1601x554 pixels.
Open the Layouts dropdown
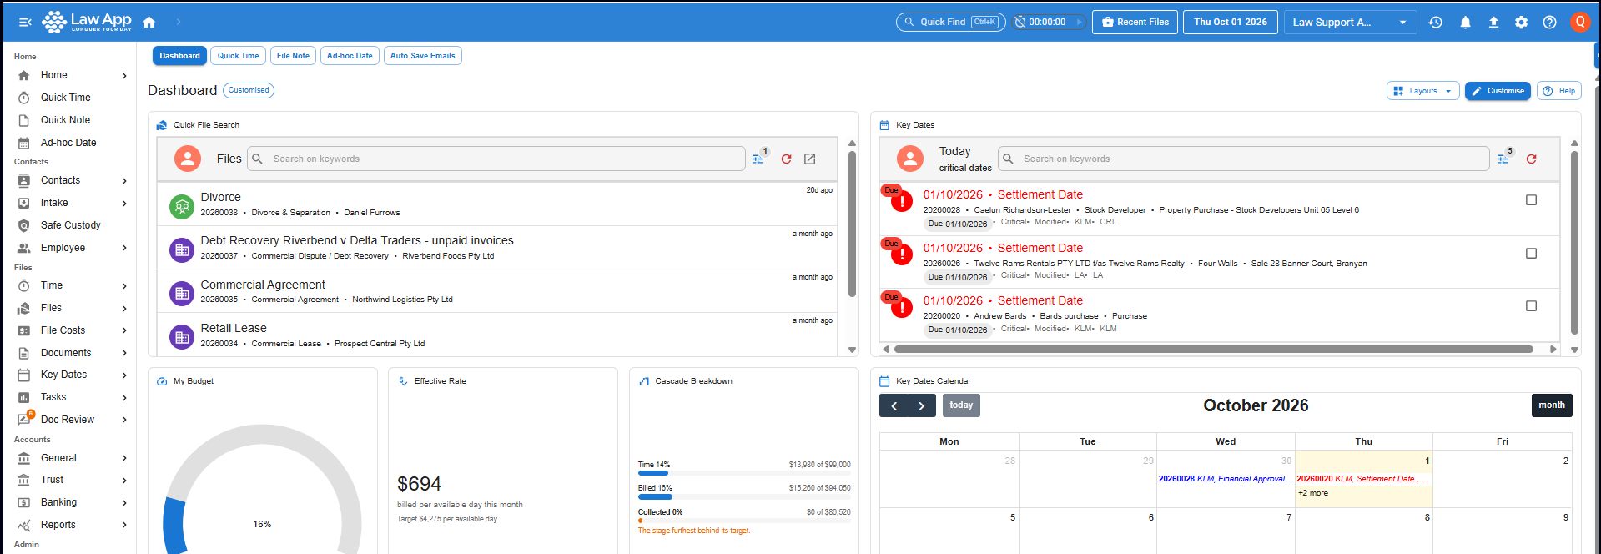(1422, 91)
